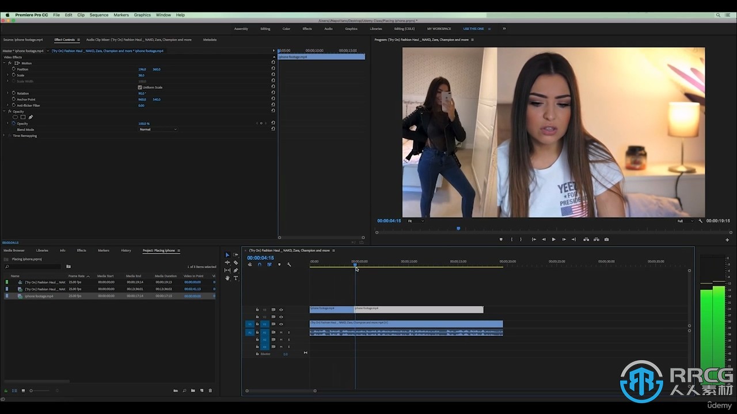Viewport: 737px width, 414px height.
Task: Reset the Rotation parameter
Action: [273, 93]
